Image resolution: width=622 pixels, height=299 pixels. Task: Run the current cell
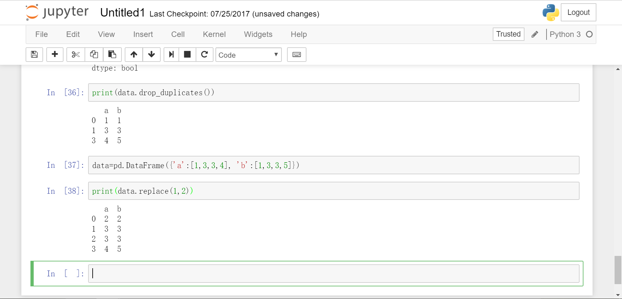click(x=171, y=54)
